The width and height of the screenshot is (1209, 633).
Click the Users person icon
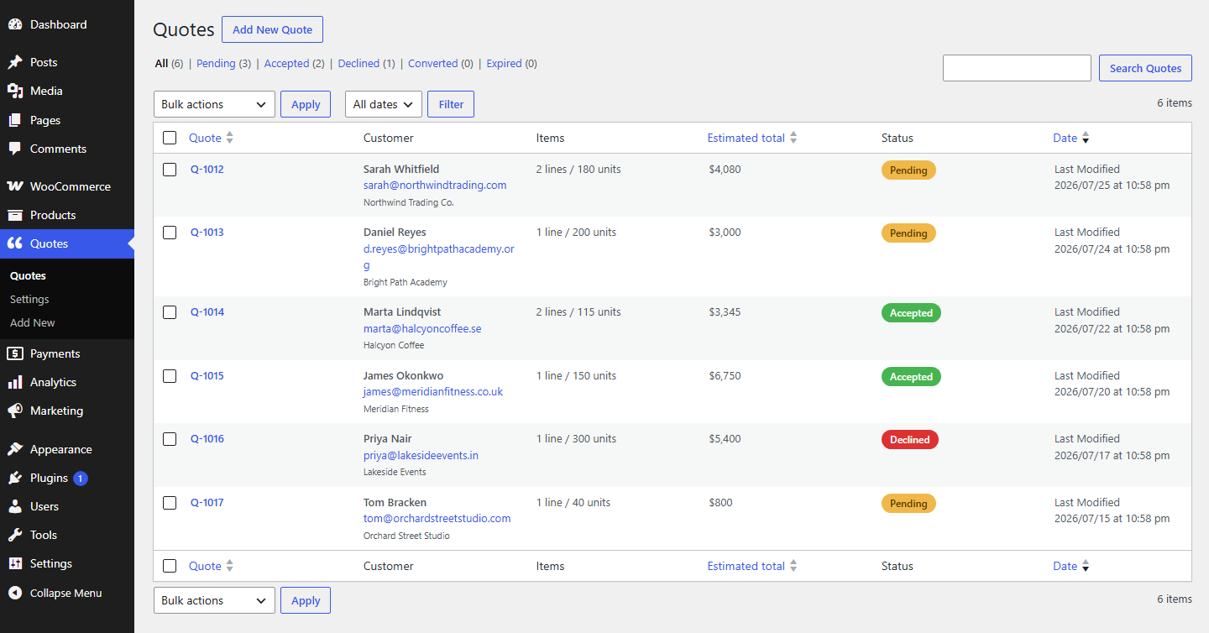point(15,506)
